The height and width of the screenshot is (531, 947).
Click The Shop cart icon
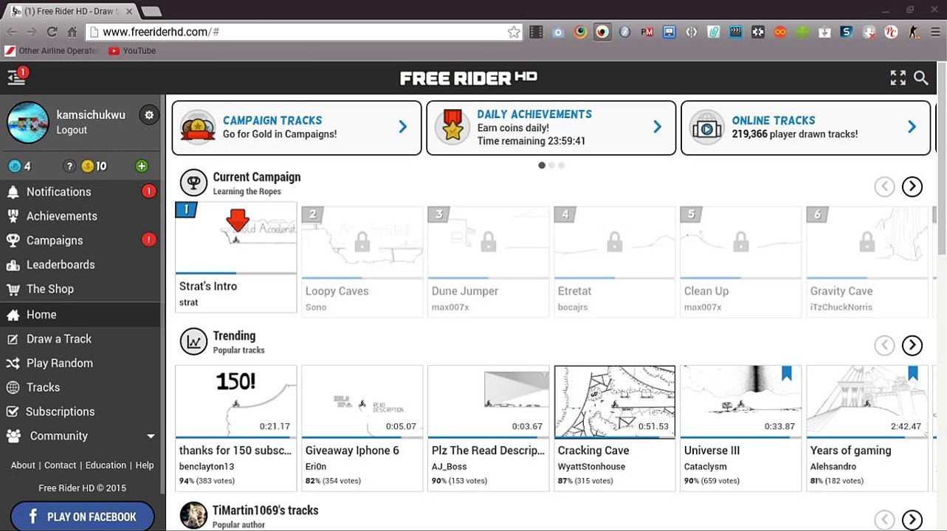(13, 289)
